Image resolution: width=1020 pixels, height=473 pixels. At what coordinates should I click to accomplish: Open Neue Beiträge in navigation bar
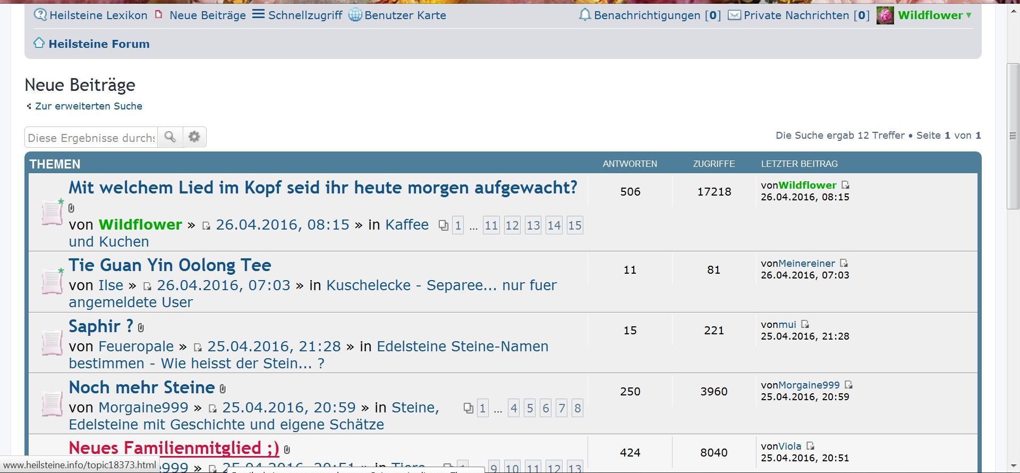click(207, 15)
